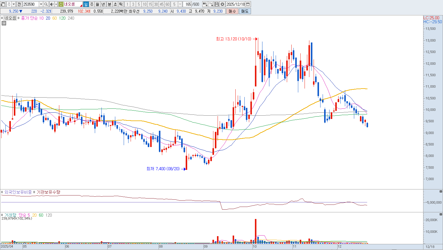Viewport: 443px width, 250px height.
Task: Click the data table grid icon
Action: click(4, 23)
